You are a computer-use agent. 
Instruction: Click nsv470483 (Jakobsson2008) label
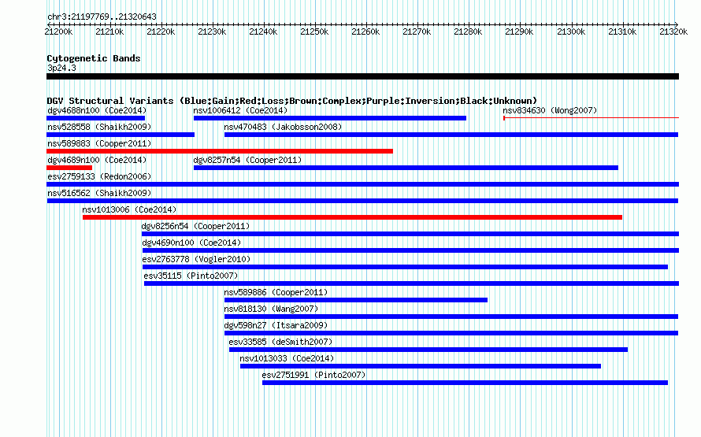pyautogui.click(x=283, y=127)
